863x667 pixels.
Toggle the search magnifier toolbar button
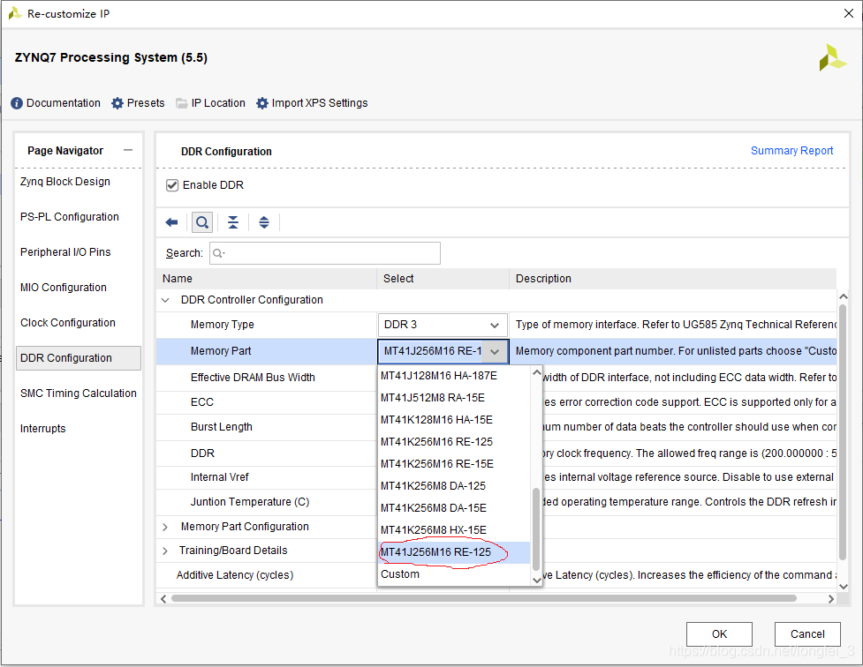click(202, 222)
